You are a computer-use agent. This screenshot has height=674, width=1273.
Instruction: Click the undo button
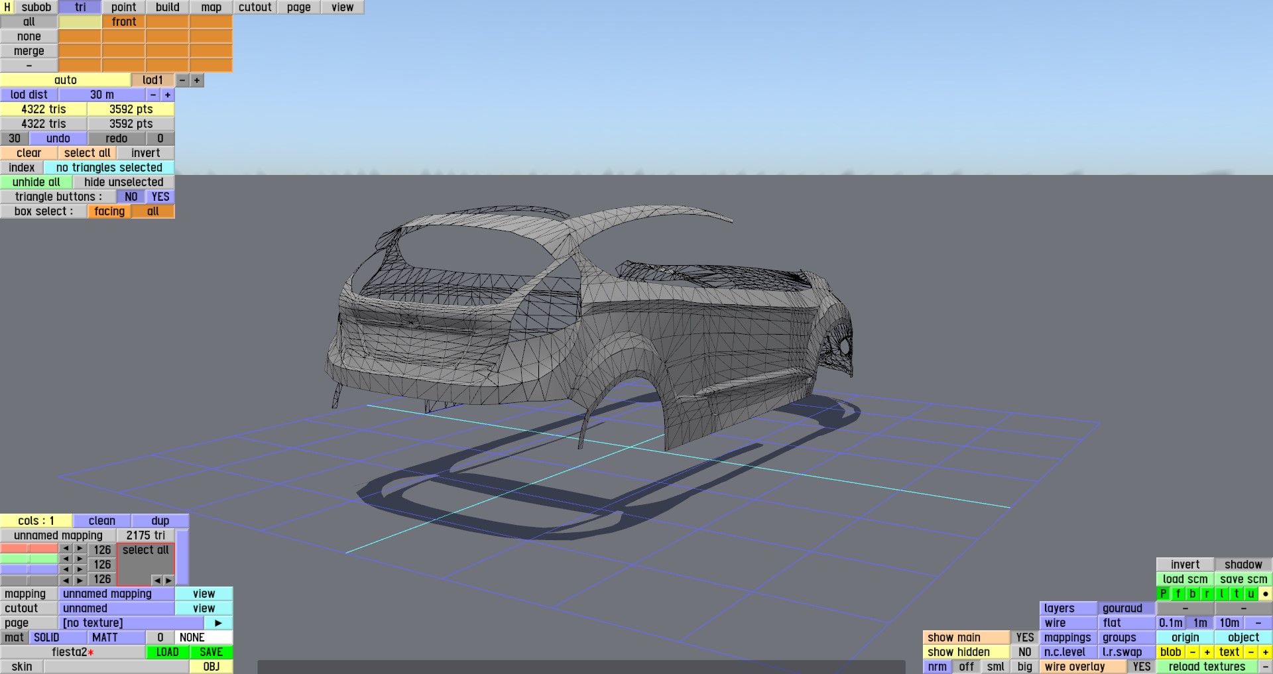[x=58, y=139]
